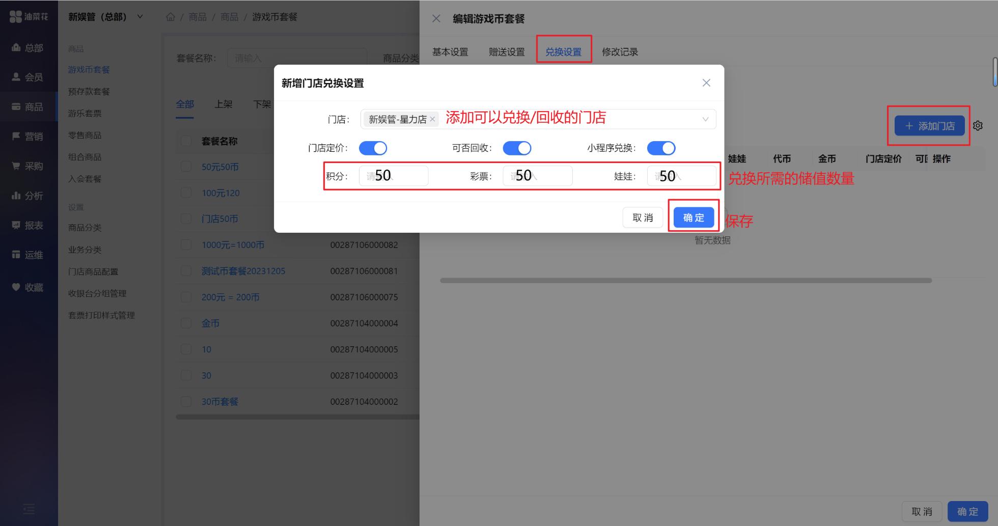Open the 新娱管（总部） organization switcher
This screenshot has height=526, width=998.
tap(106, 17)
